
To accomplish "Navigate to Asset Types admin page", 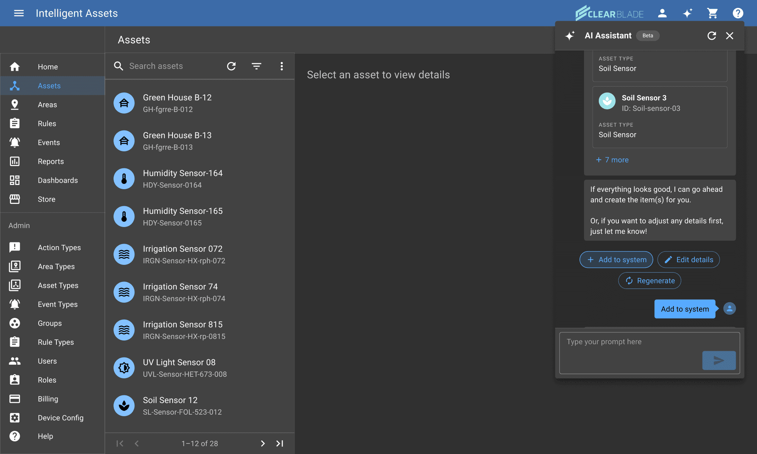I will (x=58, y=286).
